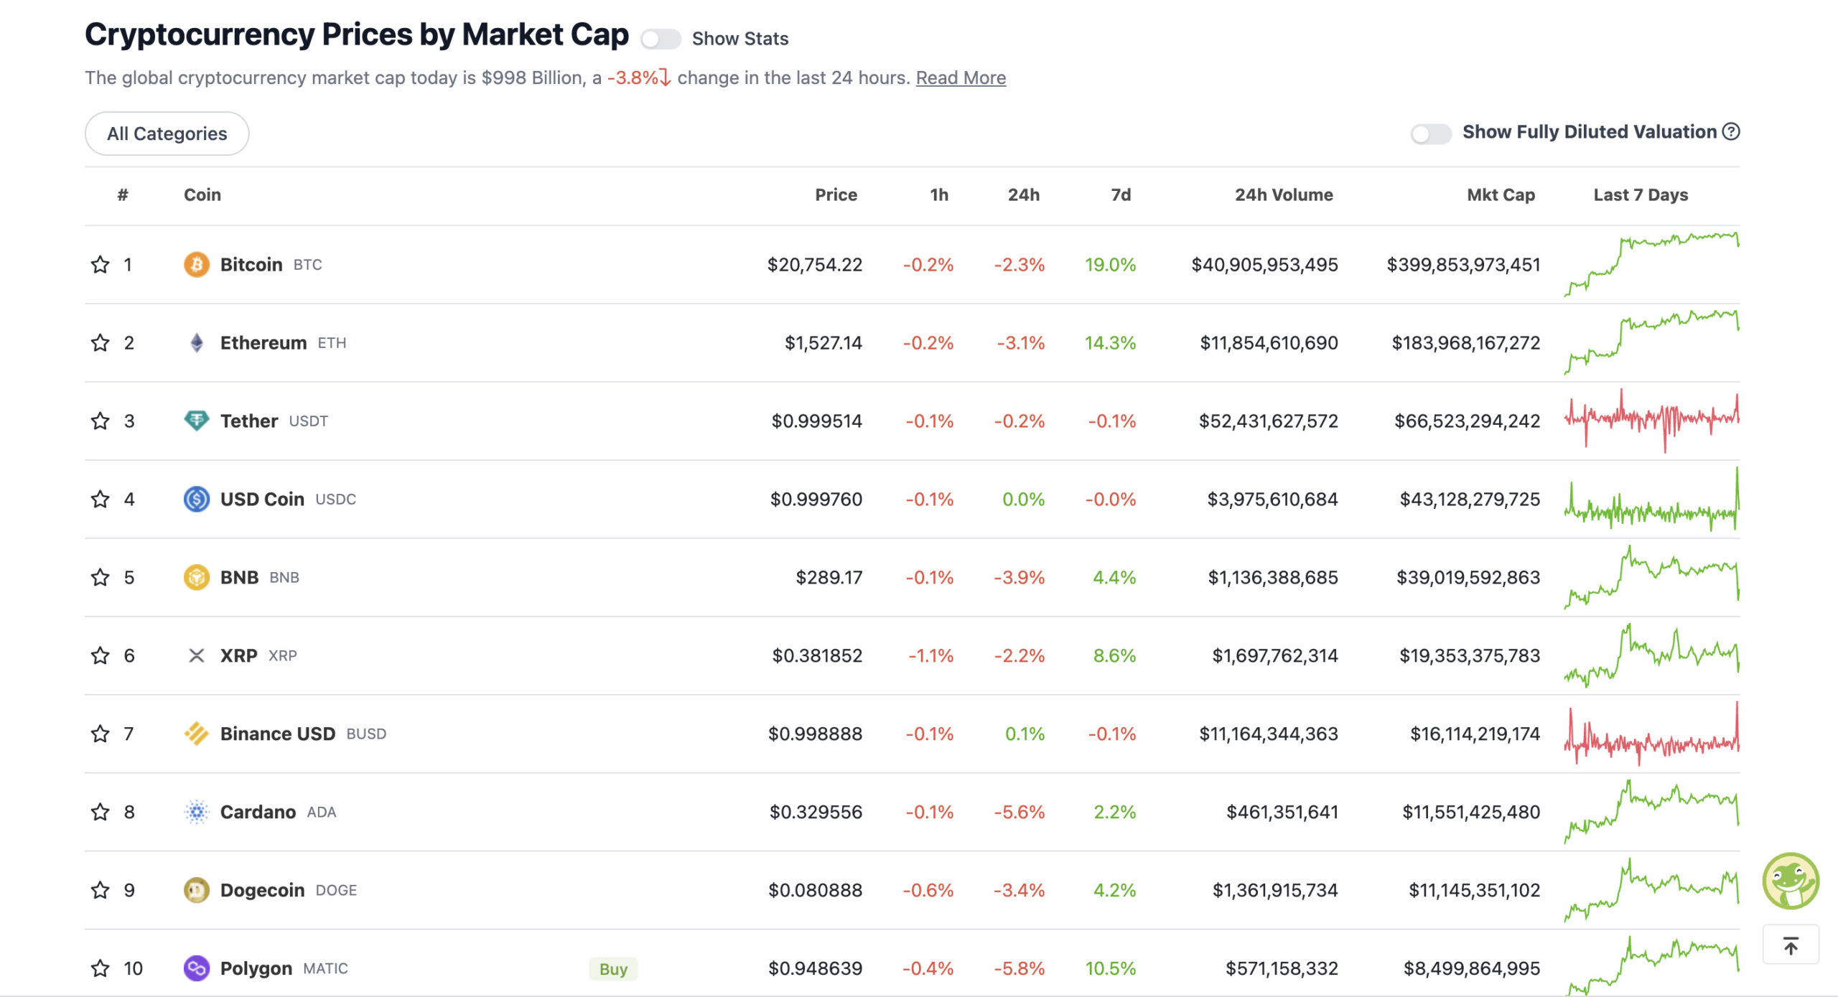Click the Cardano logo icon

[197, 813]
